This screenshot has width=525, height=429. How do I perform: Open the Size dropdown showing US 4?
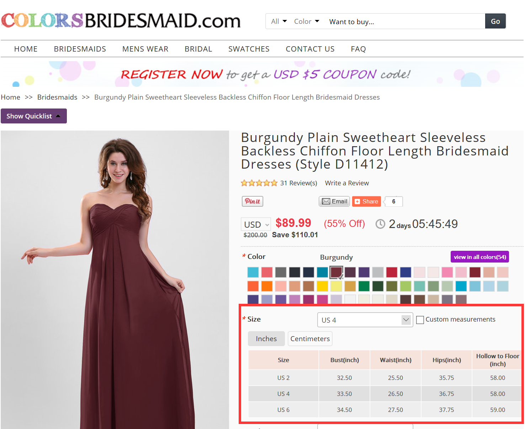coord(365,320)
